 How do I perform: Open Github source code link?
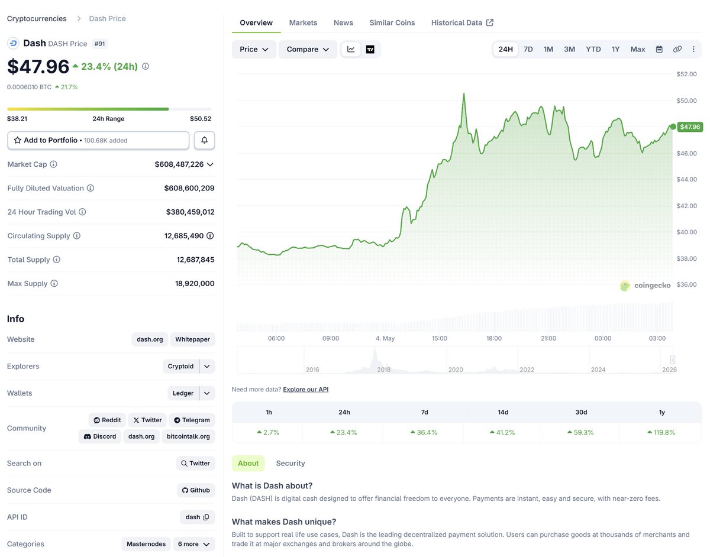click(x=196, y=490)
